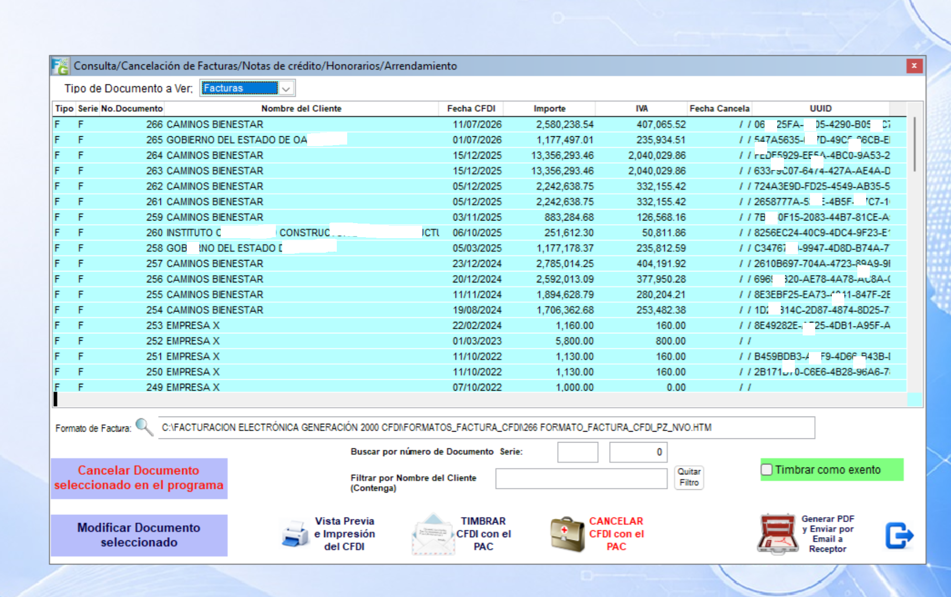Click the magnifying glass beside Formato de Factura
Viewport: 951px width, 597px height.
(144, 427)
